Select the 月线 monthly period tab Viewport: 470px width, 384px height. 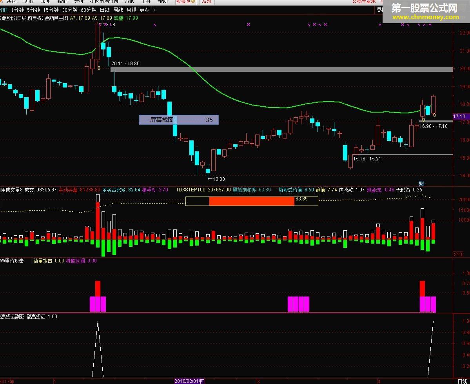coord(131,10)
